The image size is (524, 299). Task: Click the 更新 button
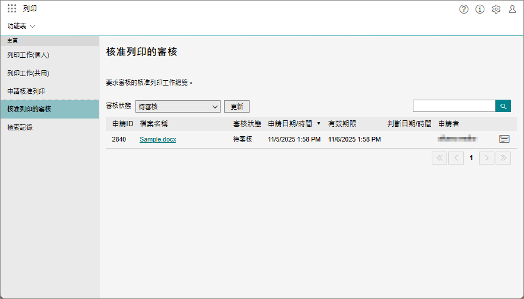coord(237,107)
